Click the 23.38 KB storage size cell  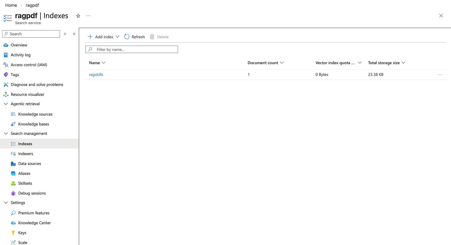pos(375,75)
